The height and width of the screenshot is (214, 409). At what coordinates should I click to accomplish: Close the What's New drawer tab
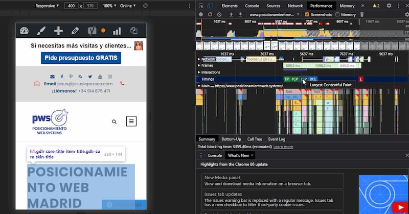pyautogui.click(x=252, y=155)
